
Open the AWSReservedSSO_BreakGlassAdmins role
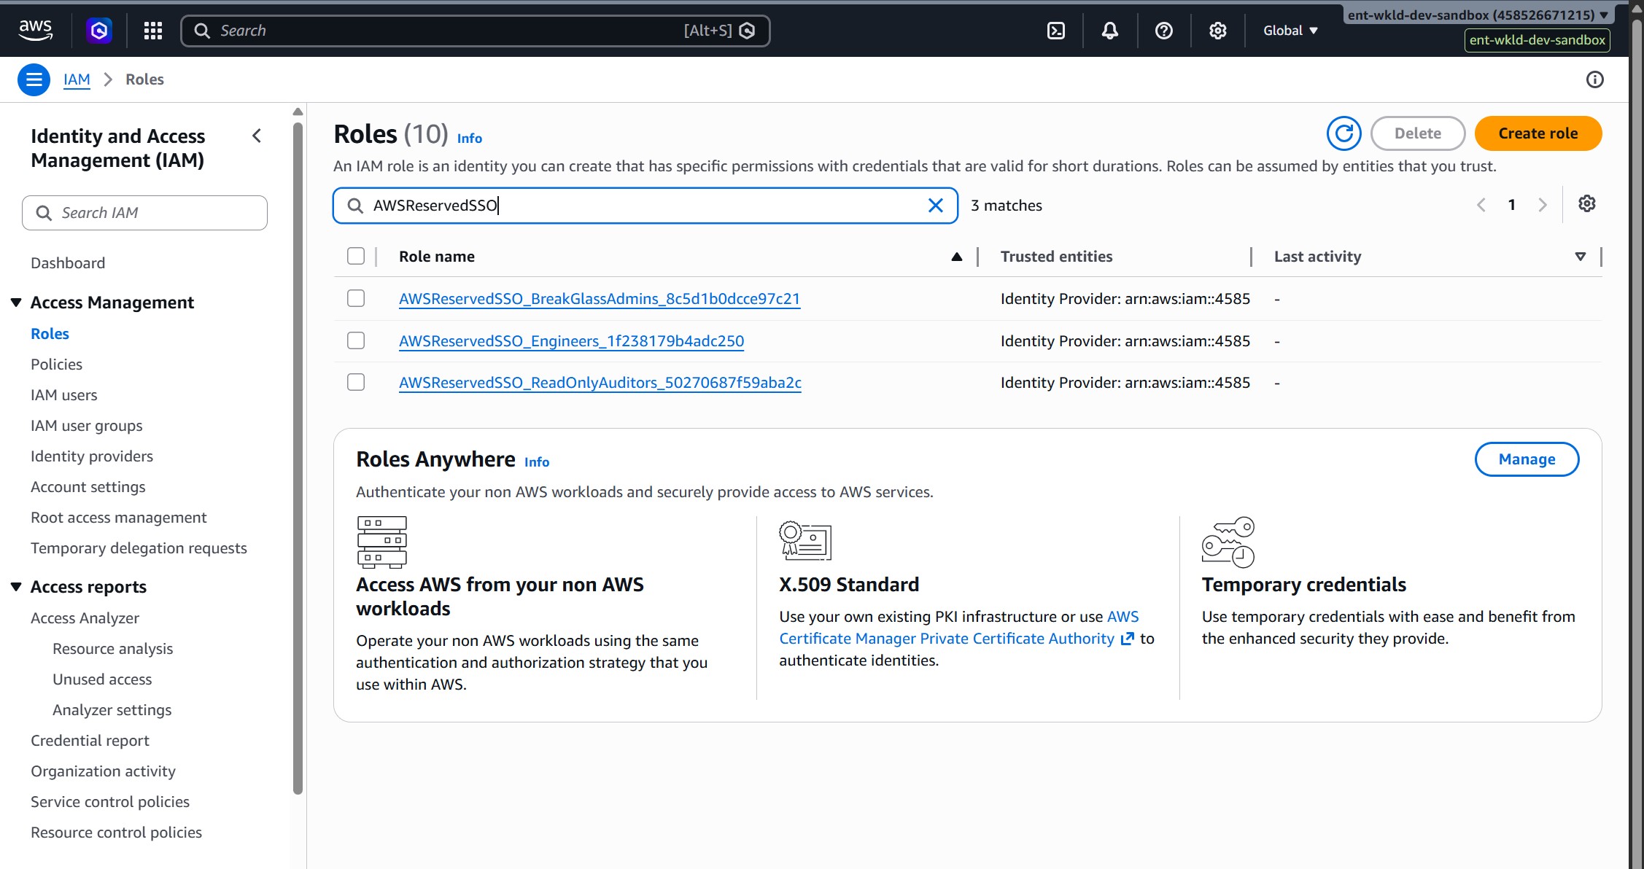pos(600,298)
